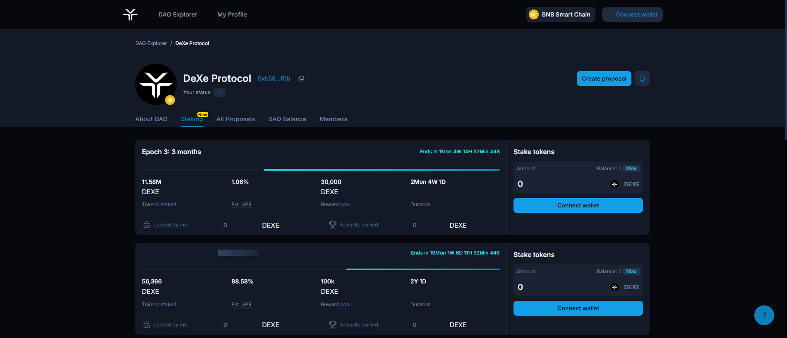Screen dimensions: 787x338
Task: Click Est. APR label under 1.06%
Action: [x=241, y=205]
